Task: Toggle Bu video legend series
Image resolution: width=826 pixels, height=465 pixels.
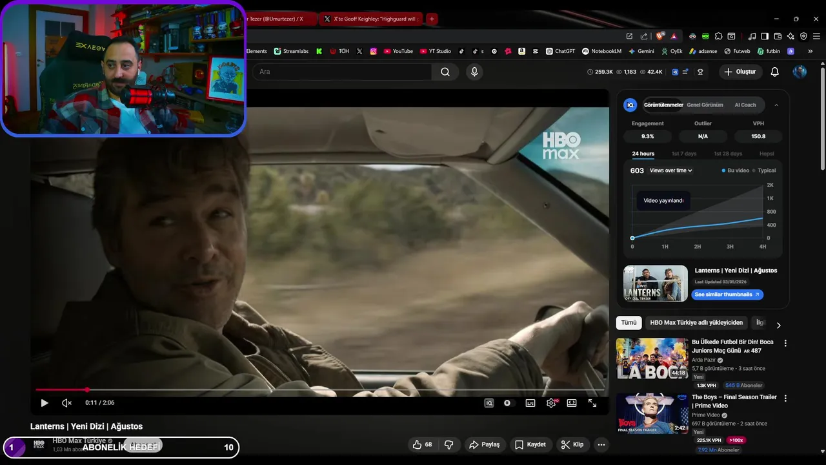Action: (735, 170)
